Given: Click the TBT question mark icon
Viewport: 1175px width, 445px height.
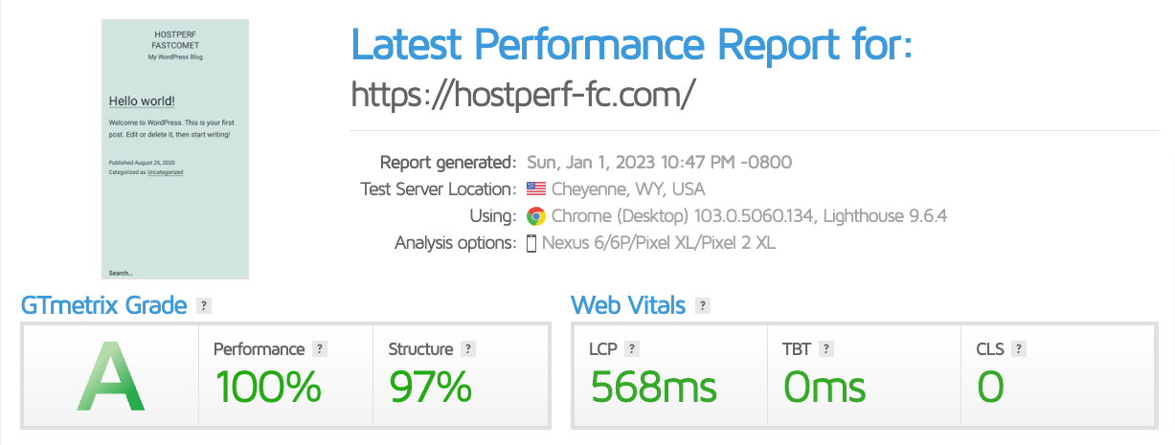Looking at the screenshot, I should [826, 349].
